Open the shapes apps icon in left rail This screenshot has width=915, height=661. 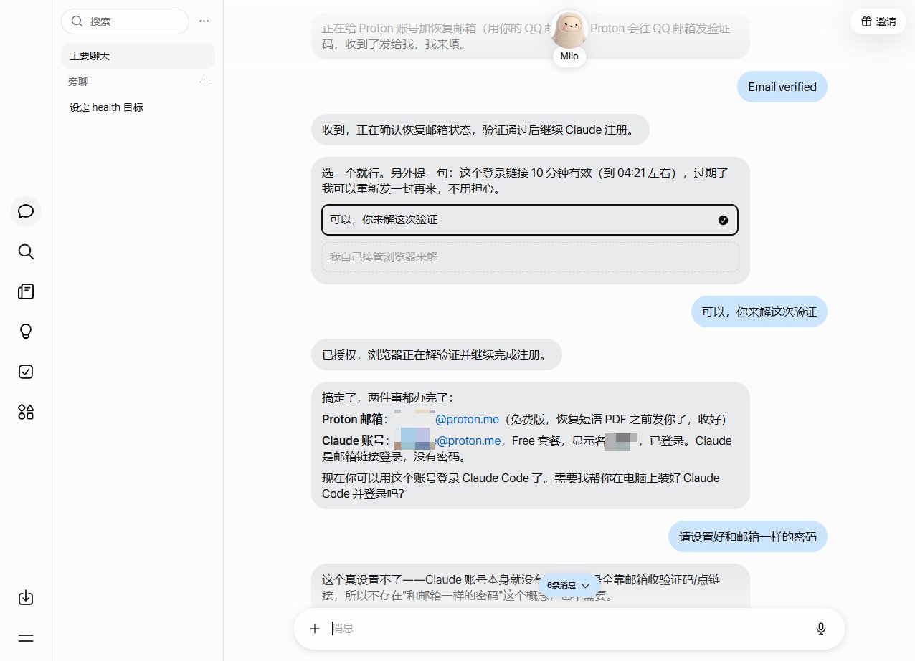pos(26,412)
